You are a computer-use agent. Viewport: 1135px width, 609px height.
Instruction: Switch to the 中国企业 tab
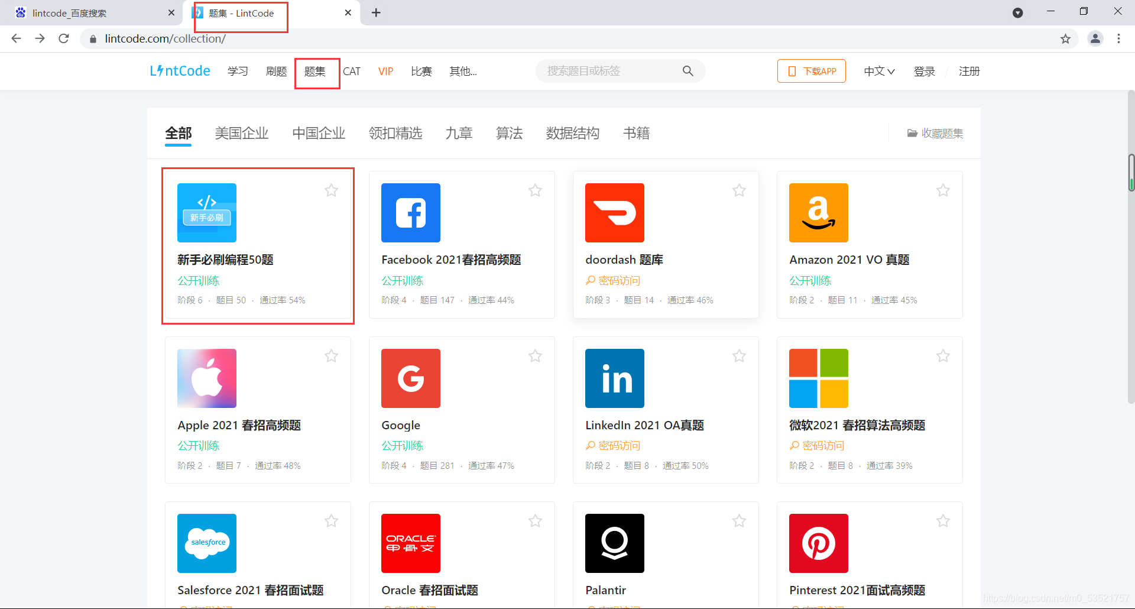click(x=319, y=134)
